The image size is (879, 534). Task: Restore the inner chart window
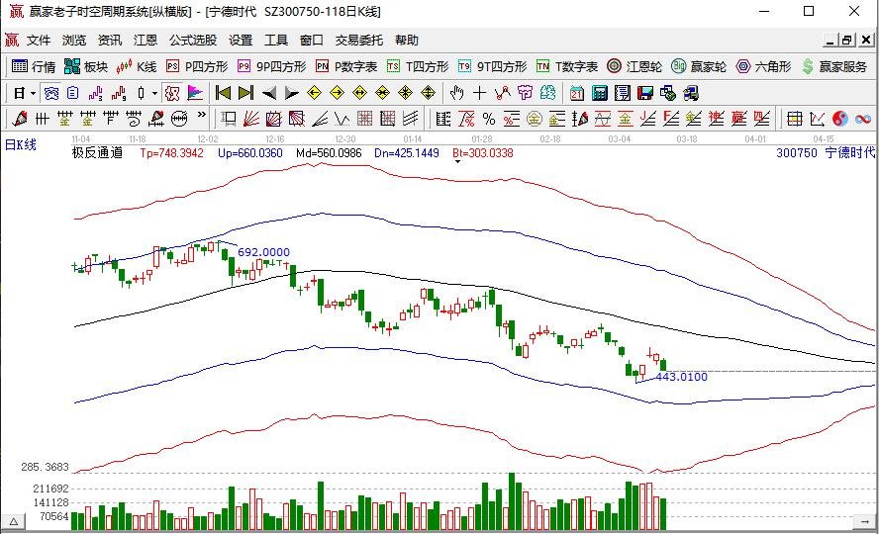click(x=847, y=41)
